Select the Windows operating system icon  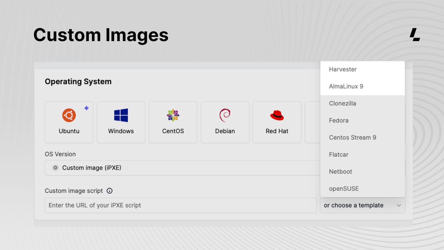click(121, 115)
